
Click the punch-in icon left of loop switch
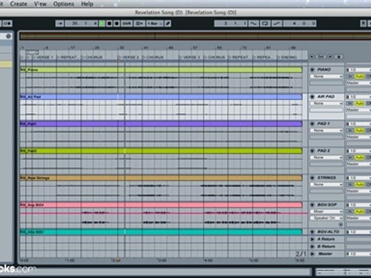tap(254, 24)
